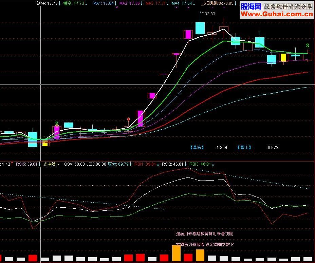Image resolution: width=315 pixels, height=263 pixels.
Task: Click the down arrow after _5日涨跌%: -3.85
Action: 235,3
